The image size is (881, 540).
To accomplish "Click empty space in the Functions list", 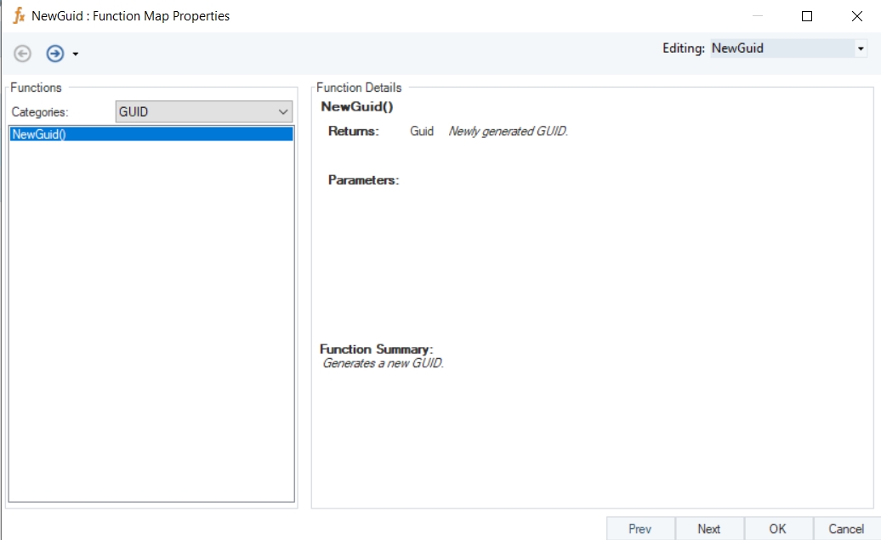I will (x=151, y=323).
